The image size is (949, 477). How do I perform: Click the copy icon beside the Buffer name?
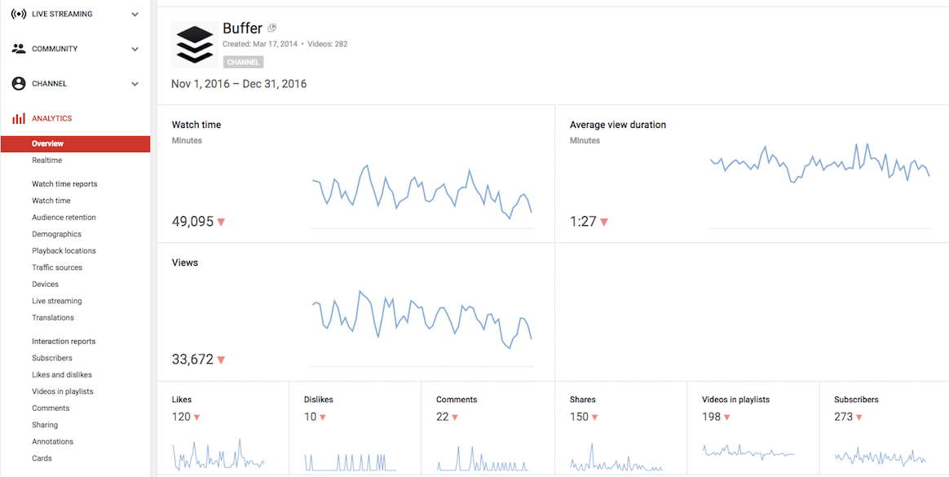271,27
